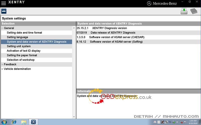Select Setting date and time format

click(x=24, y=33)
